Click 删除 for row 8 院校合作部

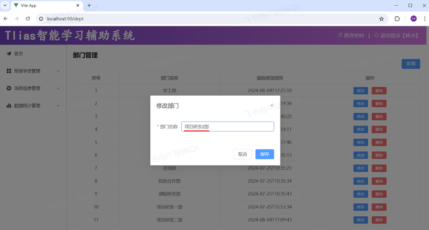point(379,181)
